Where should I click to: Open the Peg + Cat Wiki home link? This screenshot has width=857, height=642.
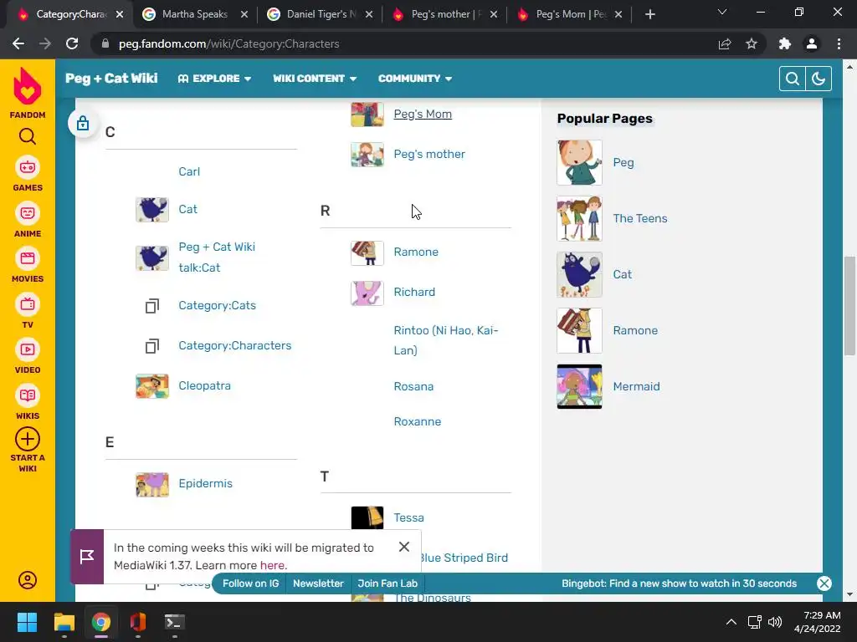(x=111, y=78)
